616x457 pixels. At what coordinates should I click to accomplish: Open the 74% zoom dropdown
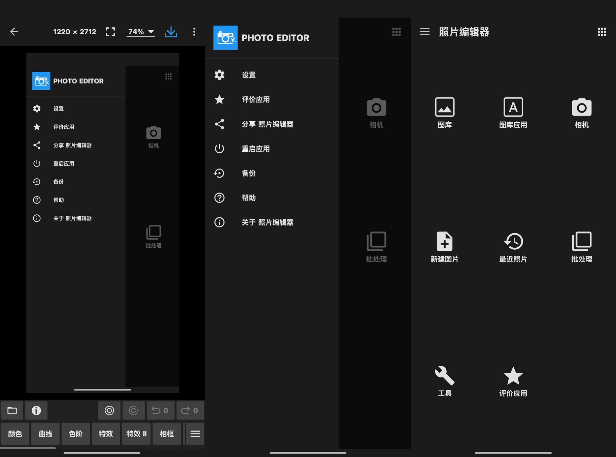pyautogui.click(x=141, y=32)
